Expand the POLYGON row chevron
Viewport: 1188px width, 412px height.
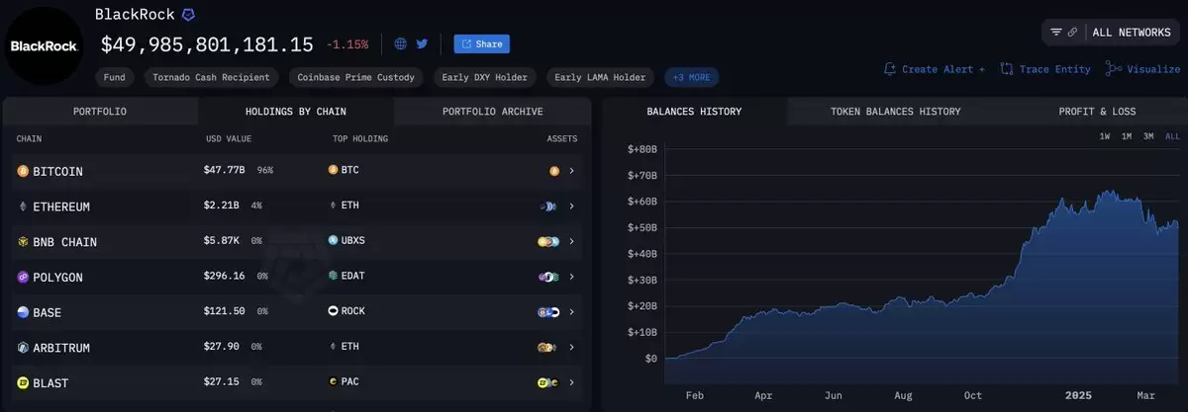[x=572, y=277]
